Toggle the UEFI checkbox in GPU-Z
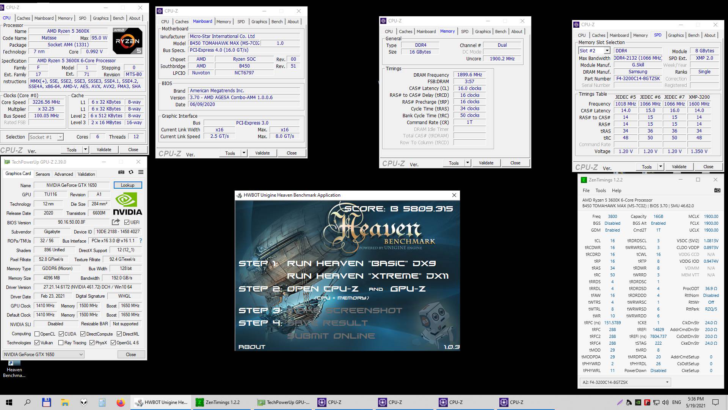 click(x=127, y=222)
